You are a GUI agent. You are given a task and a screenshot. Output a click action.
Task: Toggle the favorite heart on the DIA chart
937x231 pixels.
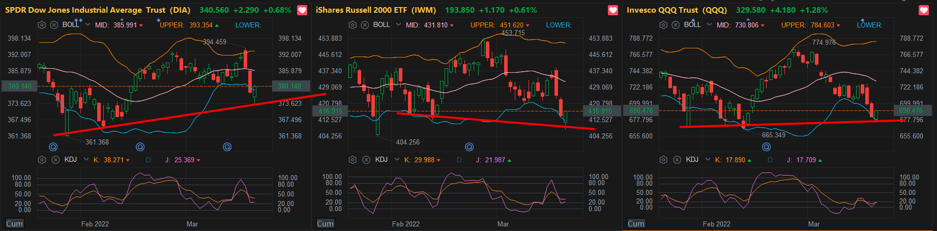[x=302, y=10]
